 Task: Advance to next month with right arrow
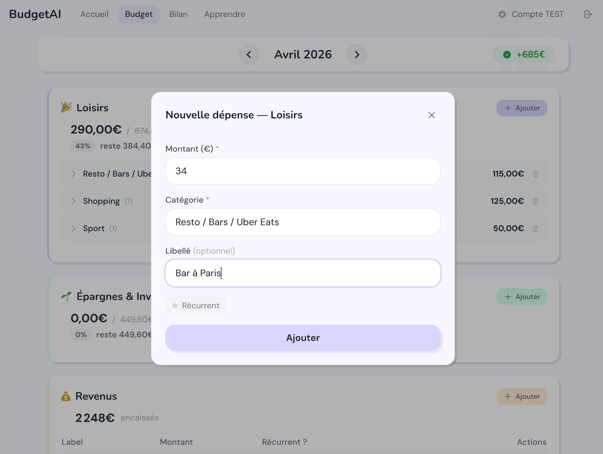coord(357,55)
